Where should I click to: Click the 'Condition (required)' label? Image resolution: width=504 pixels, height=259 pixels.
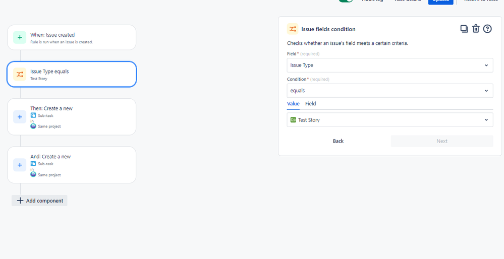pos(308,79)
